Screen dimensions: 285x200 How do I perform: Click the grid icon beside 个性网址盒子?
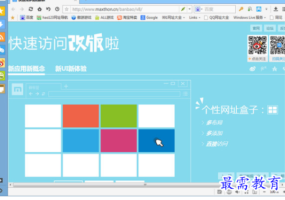(272, 110)
